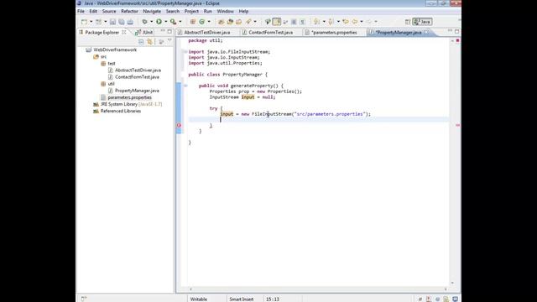Viewport: 537px width, 302px height.
Task: Select Referenced Libraries node
Action: pos(121,111)
